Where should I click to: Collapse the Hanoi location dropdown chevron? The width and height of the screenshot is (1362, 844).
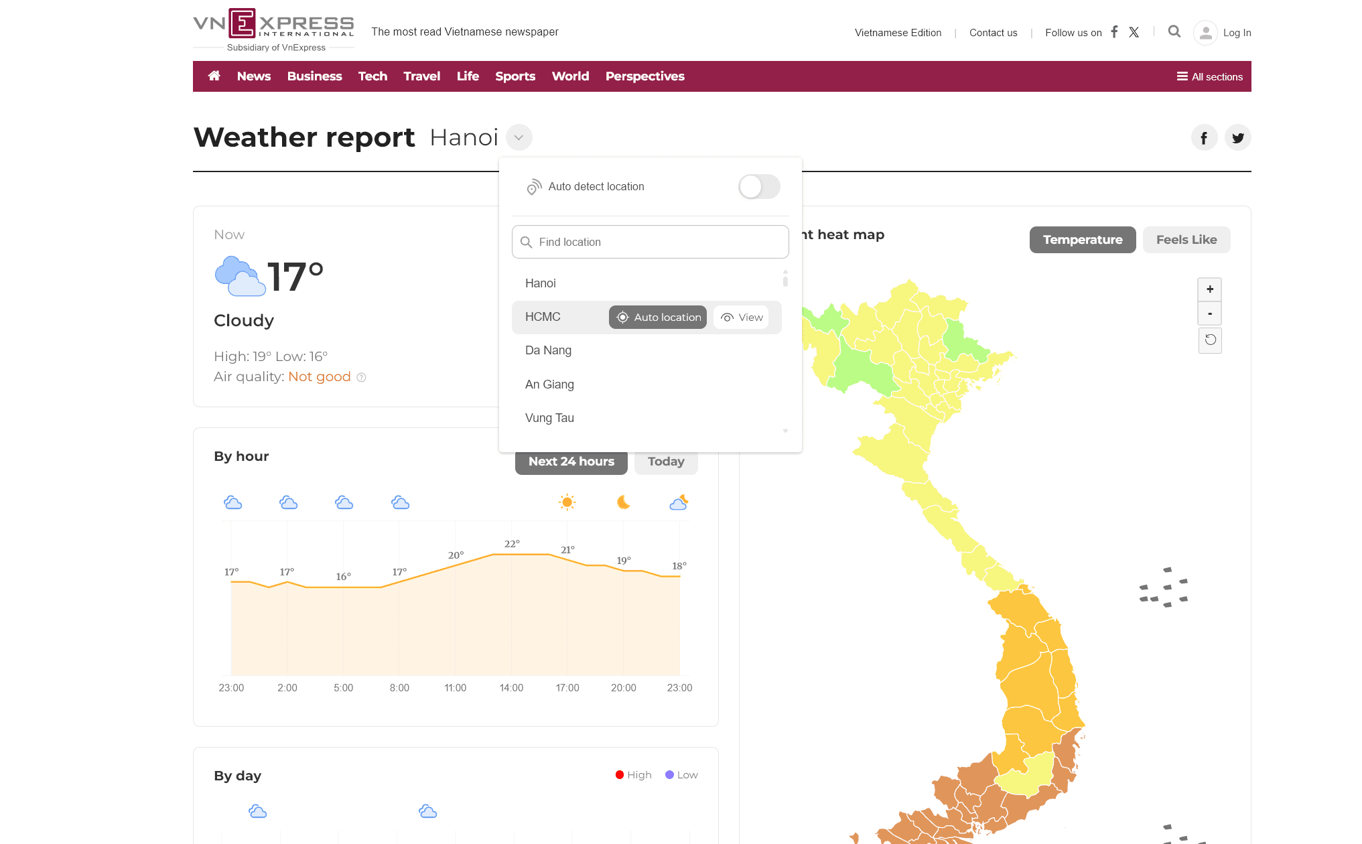tap(519, 137)
